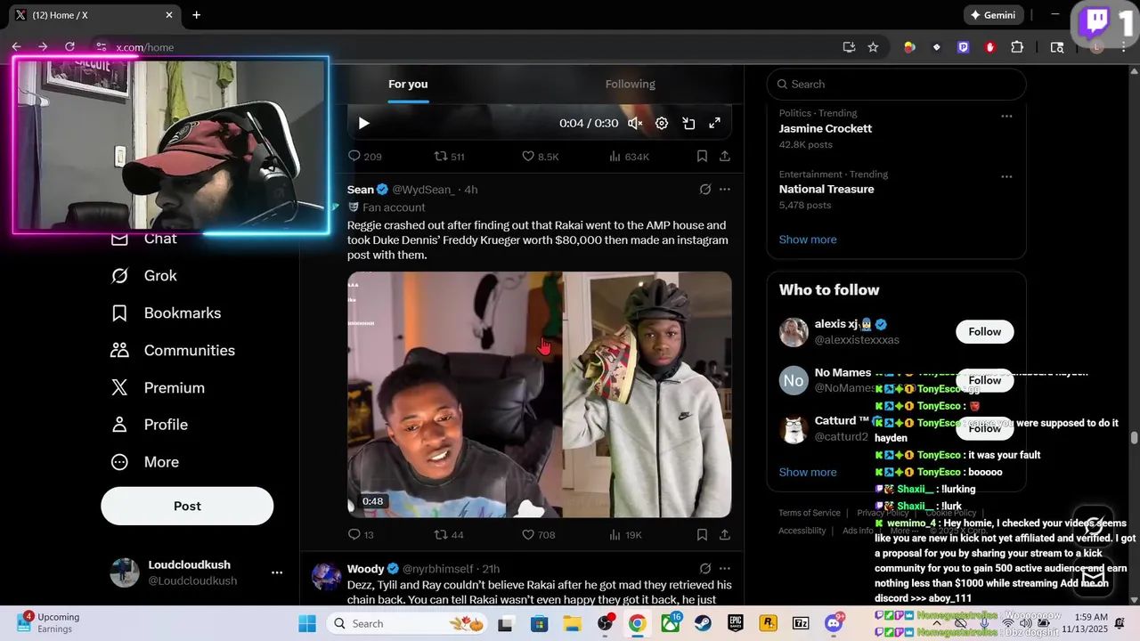
Task: Expand the More menu in sidebar
Action: 144,462
